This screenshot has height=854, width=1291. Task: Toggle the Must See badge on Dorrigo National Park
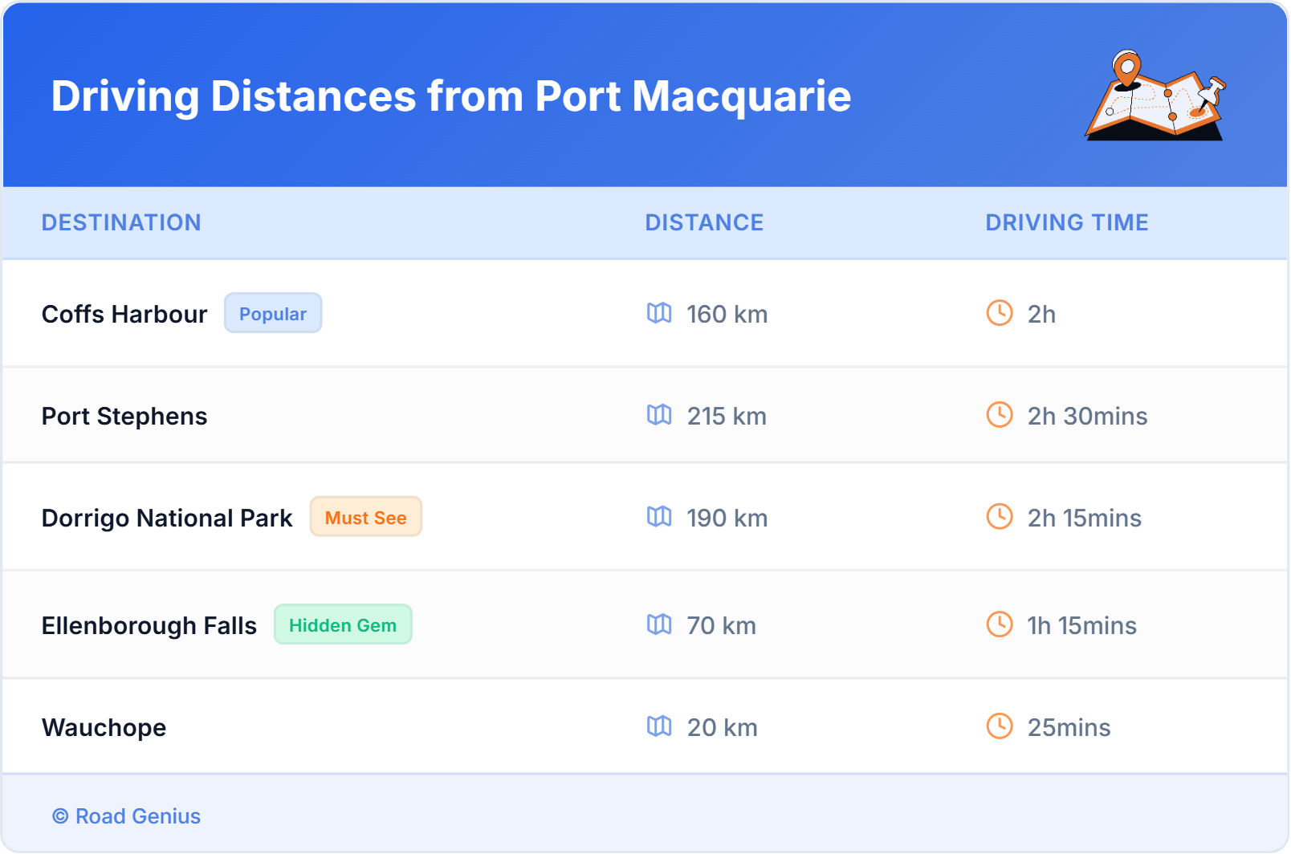pyautogui.click(x=365, y=518)
